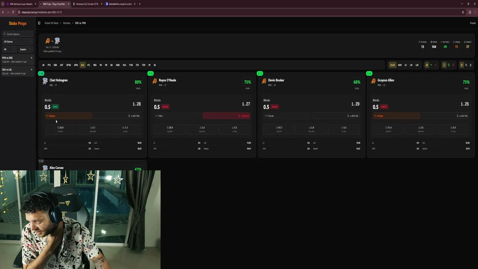Click the Thunder team logo in header
Screen dimensions: 478x269
coord(57,41)
